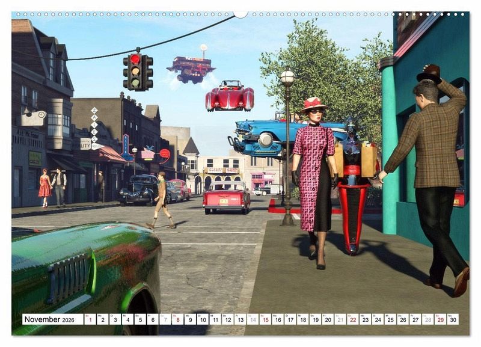Click the woman's red hat
The height and width of the screenshot is (347, 481).
pyautogui.click(x=314, y=105)
